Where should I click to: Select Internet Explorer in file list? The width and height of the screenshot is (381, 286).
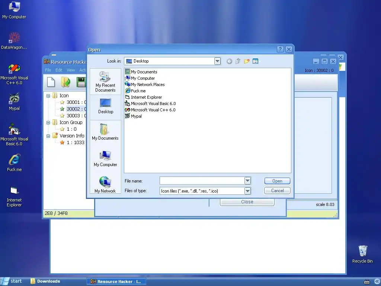coord(143,97)
